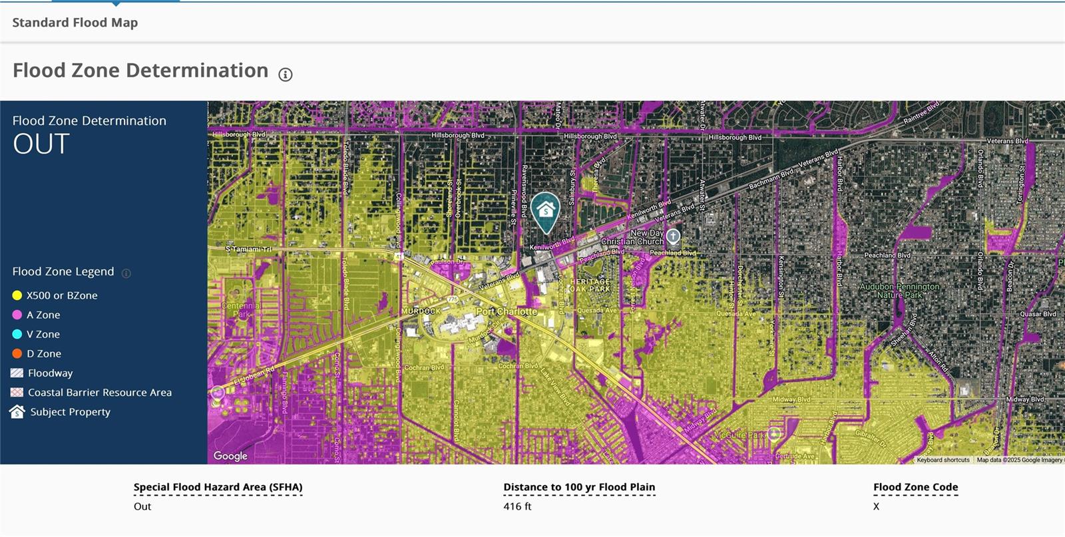Click the cyan V Zone swatch

[17, 334]
